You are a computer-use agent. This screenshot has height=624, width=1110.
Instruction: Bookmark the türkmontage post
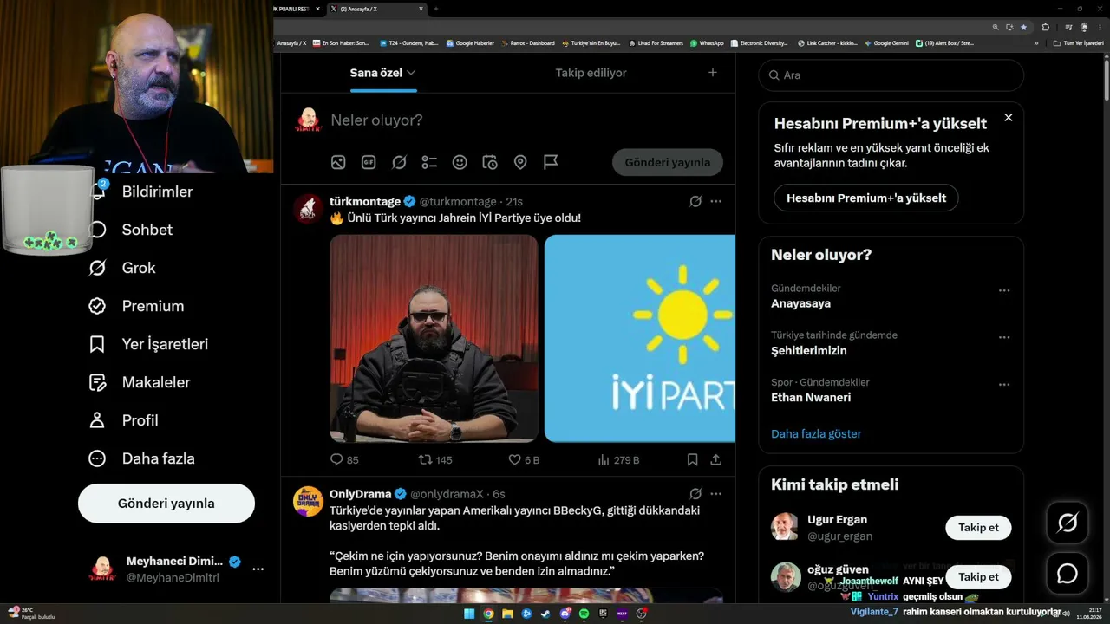click(692, 460)
